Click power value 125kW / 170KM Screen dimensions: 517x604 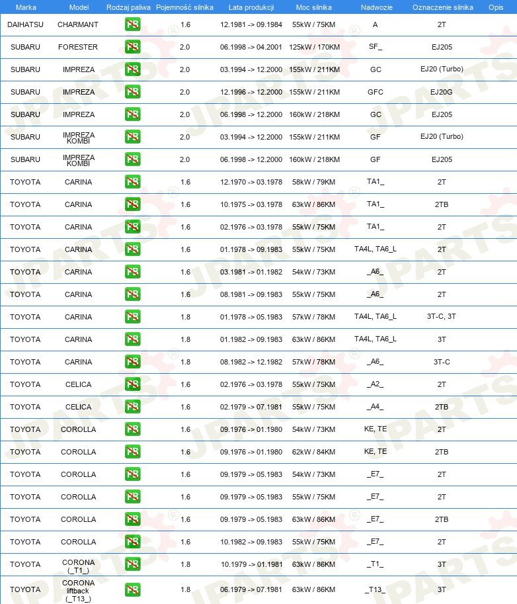315,47
